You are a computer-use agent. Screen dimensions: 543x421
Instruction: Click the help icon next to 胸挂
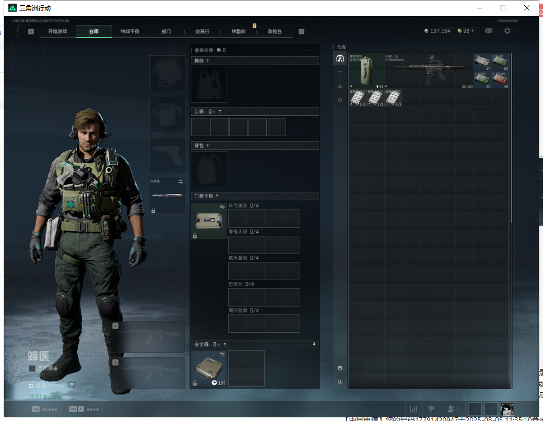pos(207,61)
